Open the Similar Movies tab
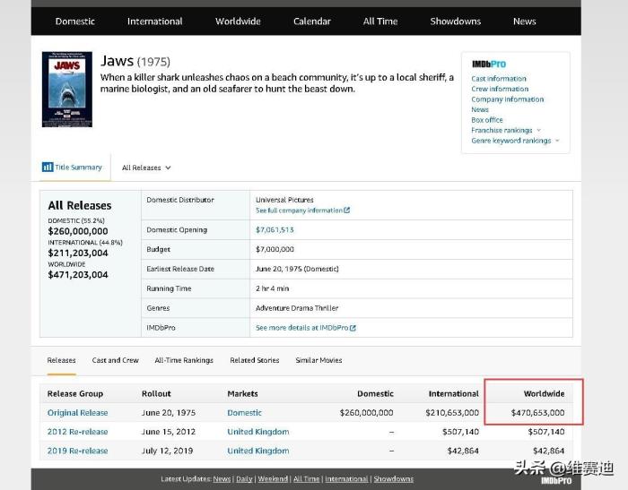628x490 pixels. [x=318, y=360]
